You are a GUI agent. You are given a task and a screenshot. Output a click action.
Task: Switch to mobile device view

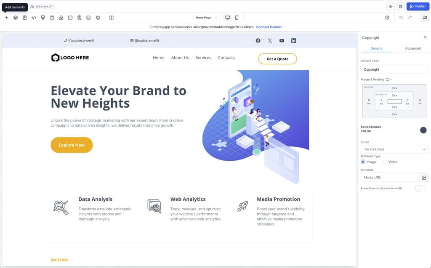(237, 18)
